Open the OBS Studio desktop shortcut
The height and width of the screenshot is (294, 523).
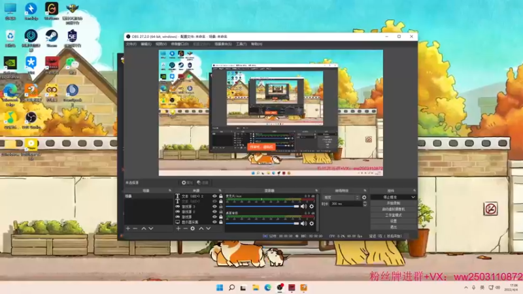tap(31, 120)
